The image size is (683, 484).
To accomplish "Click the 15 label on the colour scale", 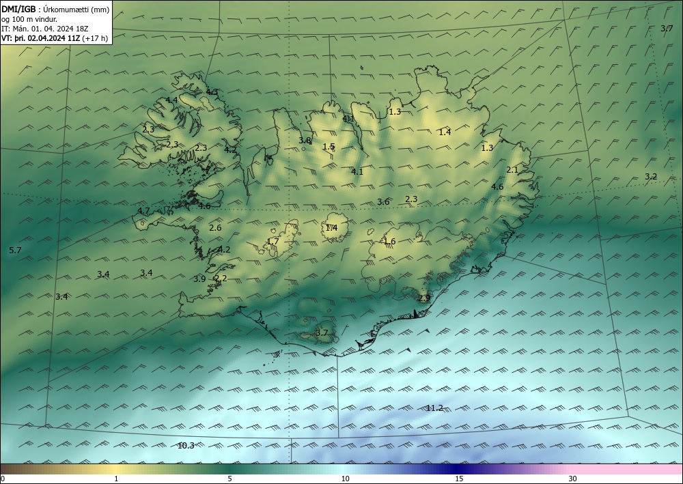I will 459,479.
